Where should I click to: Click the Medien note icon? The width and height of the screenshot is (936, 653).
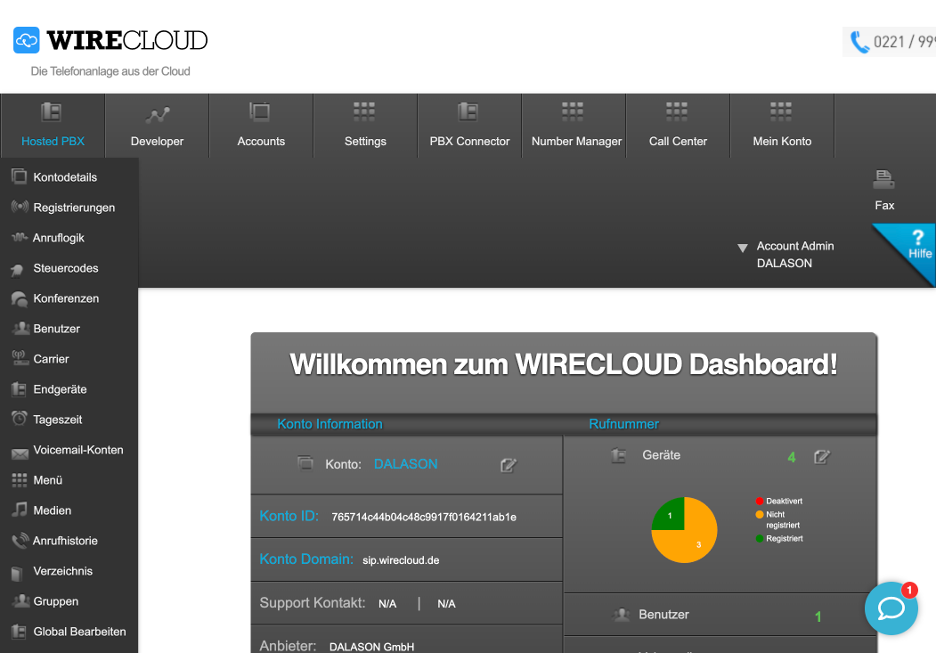point(18,509)
